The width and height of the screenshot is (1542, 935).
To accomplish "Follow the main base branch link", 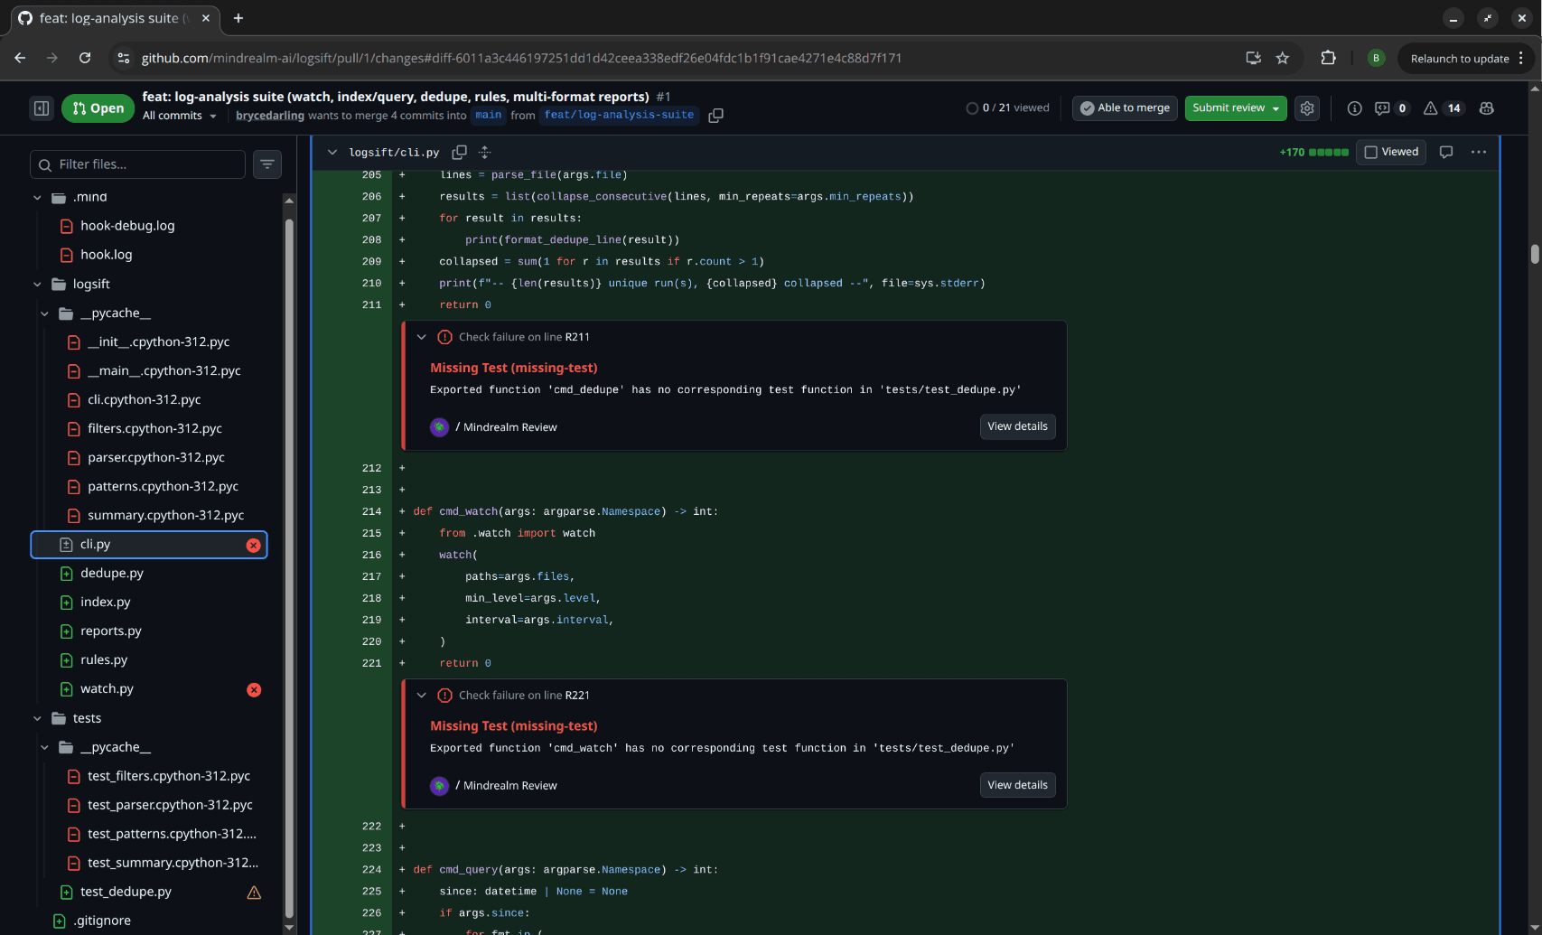I will pyautogui.click(x=489, y=116).
